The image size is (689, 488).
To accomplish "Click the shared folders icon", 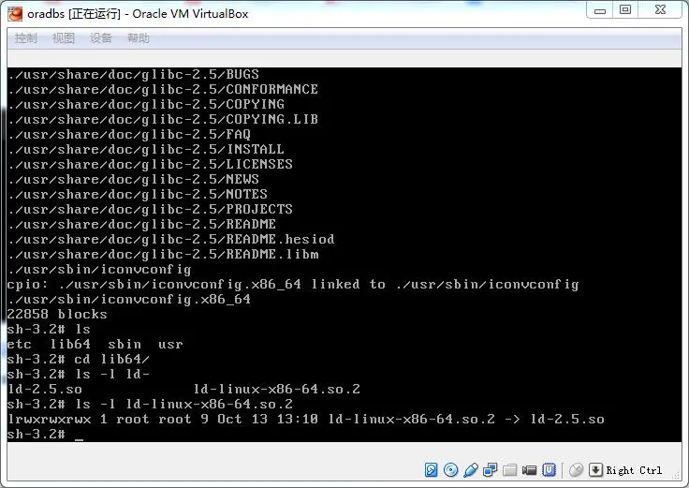I will coord(509,470).
